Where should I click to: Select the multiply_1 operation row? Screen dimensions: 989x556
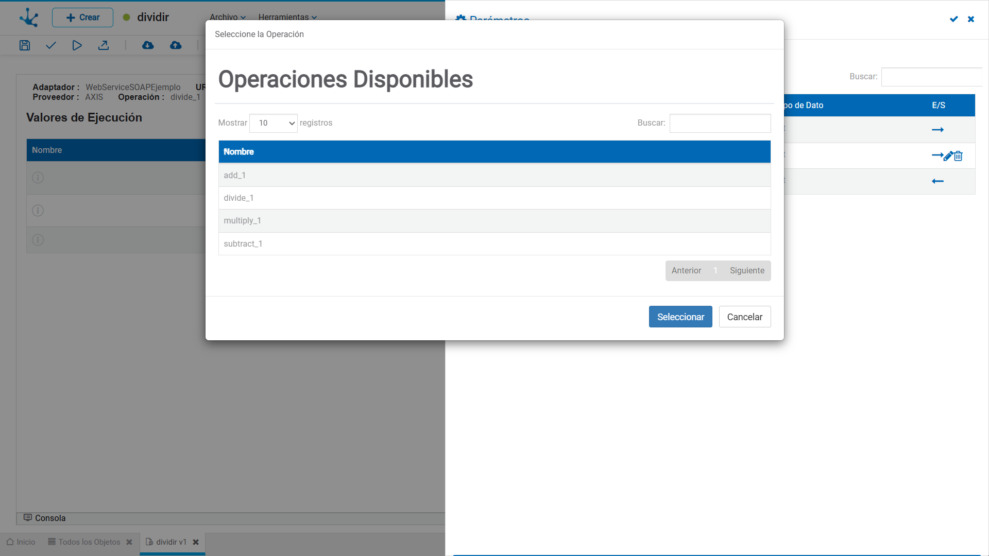point(494,221)
